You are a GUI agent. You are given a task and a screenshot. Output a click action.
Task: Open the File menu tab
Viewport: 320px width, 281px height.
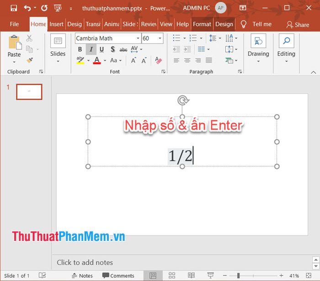(x=14, y=24)
